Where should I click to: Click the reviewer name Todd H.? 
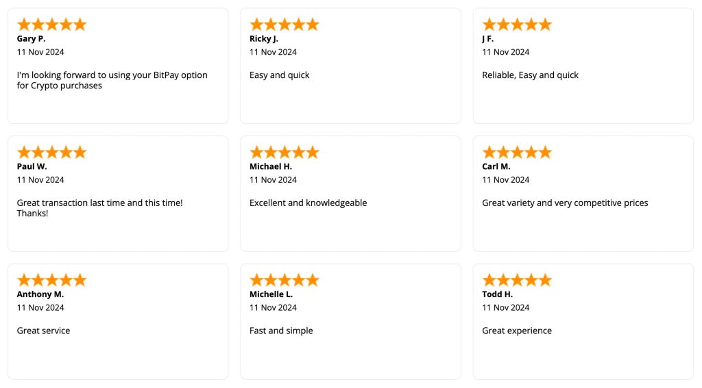[497, 294]
